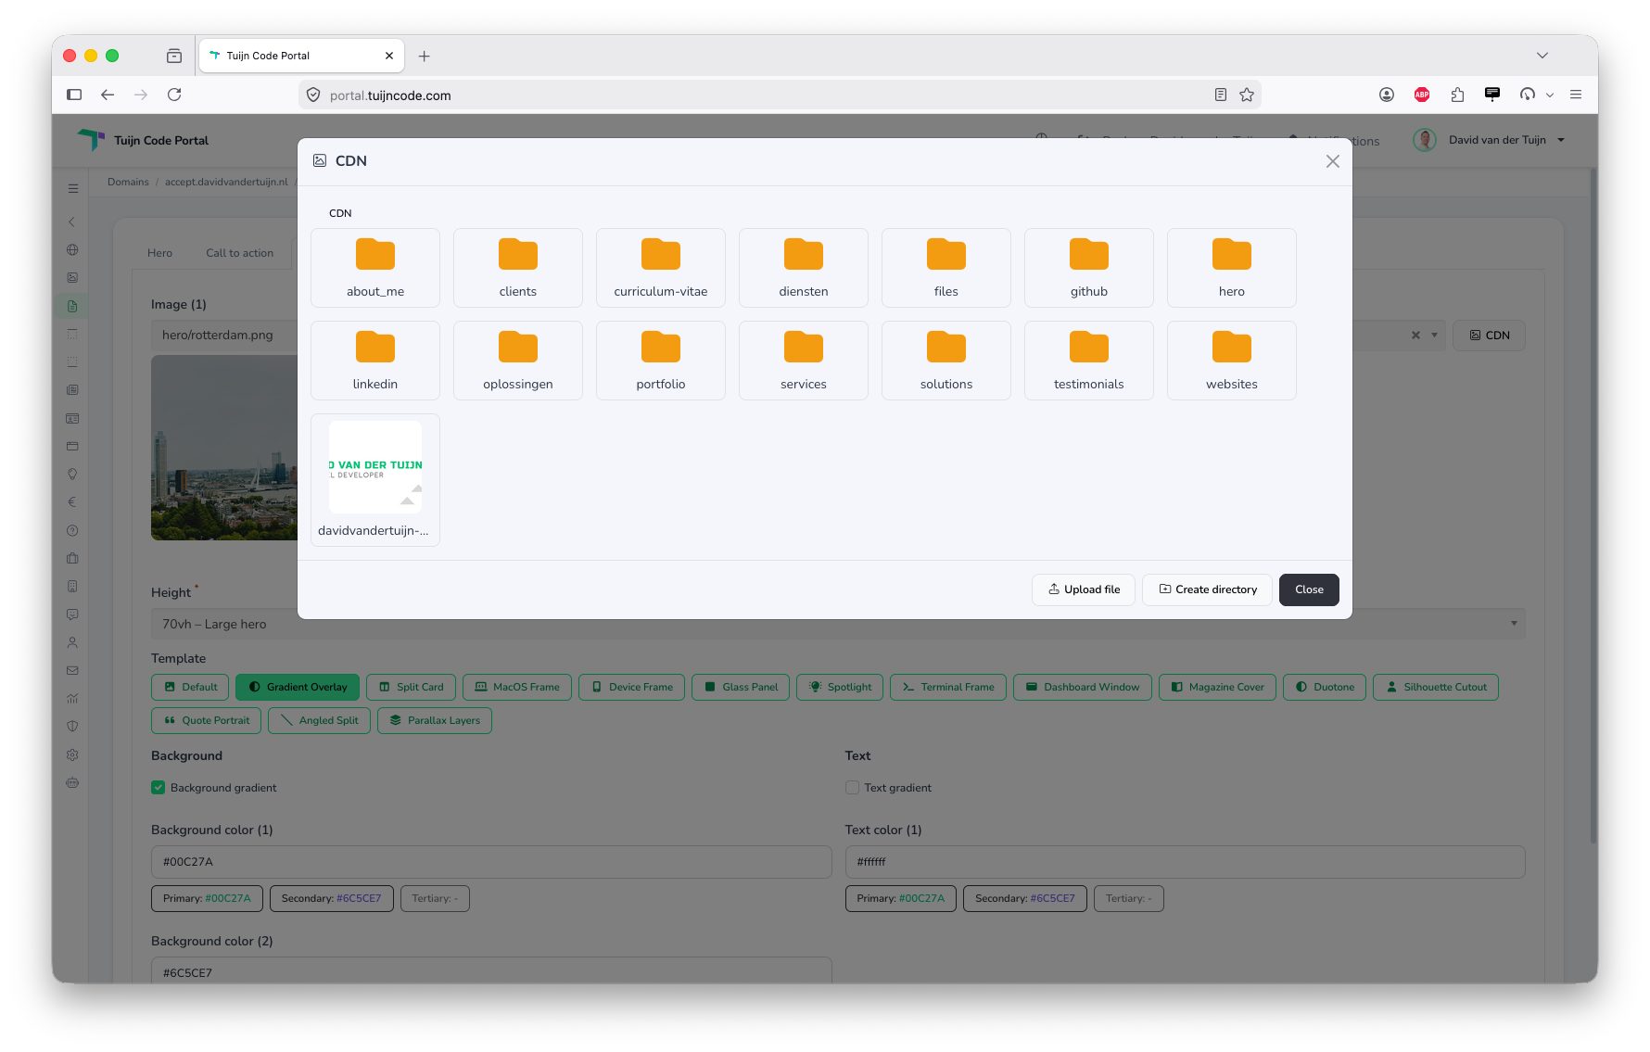Click the Domains breadcrumb link
1650x1052 pixels.
[128, 182]
